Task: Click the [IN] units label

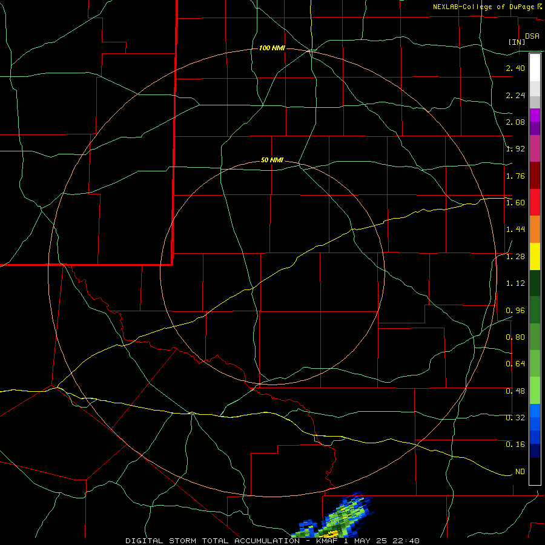Action: tap(517, 42)
